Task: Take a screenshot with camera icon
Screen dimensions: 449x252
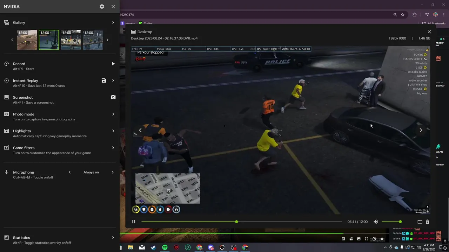Action: point(113,97)
